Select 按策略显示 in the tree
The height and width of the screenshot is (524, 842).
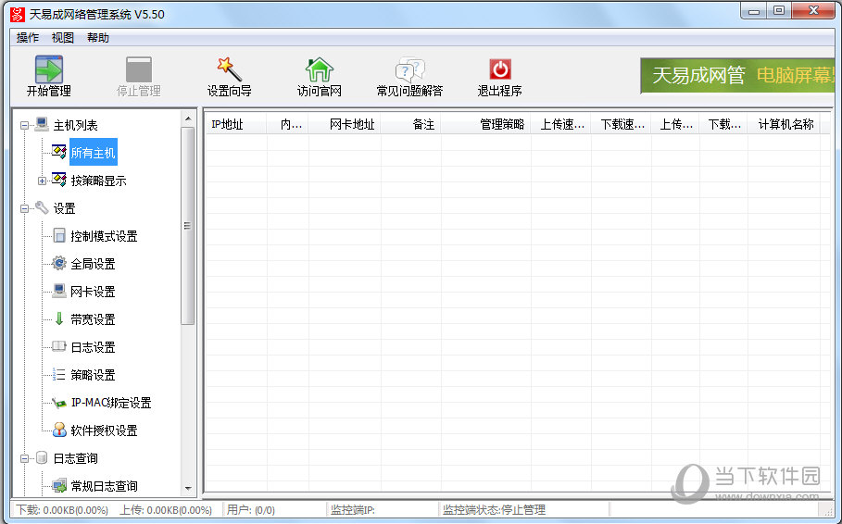tap(99, 181)
